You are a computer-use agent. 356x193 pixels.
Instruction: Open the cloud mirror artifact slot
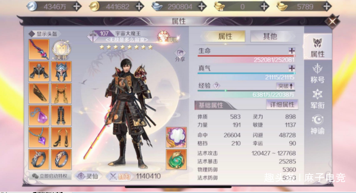pyautogui.click(x=176, y=138)
